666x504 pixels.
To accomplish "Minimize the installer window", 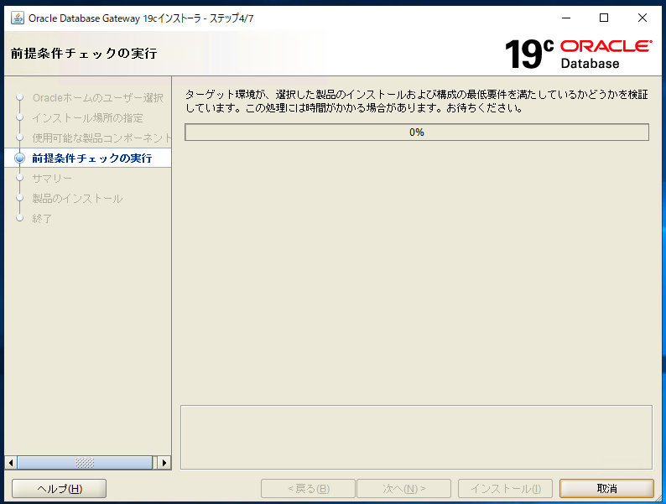I will (x=566, y=18).
